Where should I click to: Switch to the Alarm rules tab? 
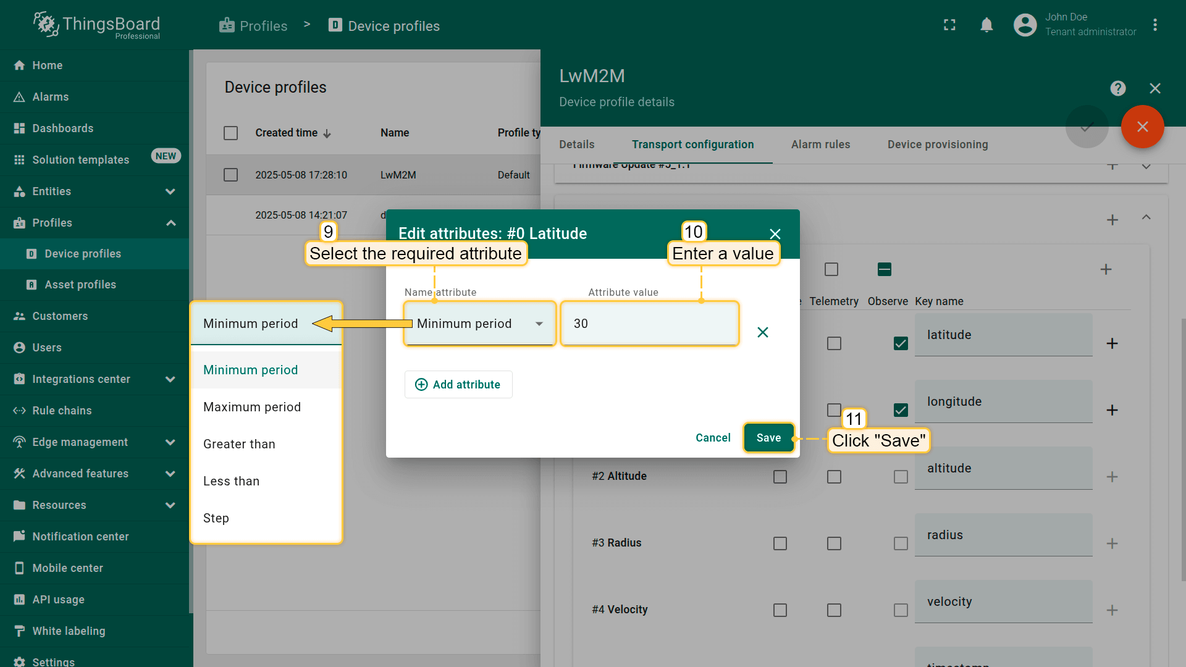[820, 145]
